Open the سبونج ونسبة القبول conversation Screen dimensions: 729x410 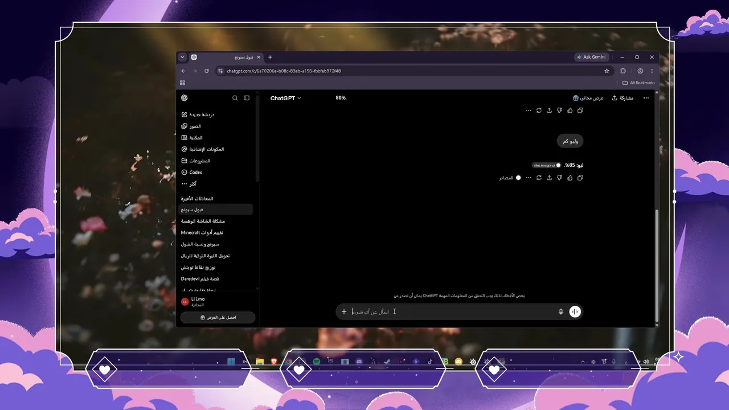tap(216, 244)
